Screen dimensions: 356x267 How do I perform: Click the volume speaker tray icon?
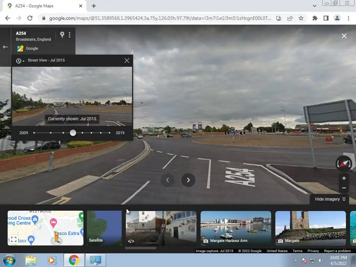coord(321,260)
